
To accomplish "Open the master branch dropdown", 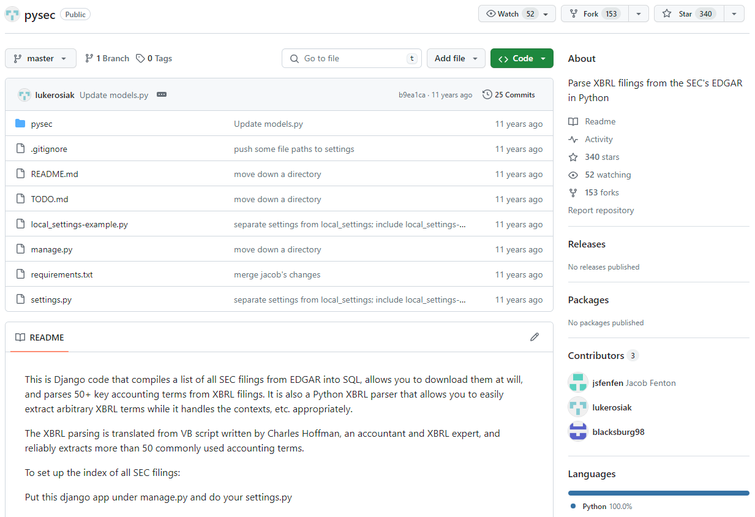I will [x=40, y=58].
